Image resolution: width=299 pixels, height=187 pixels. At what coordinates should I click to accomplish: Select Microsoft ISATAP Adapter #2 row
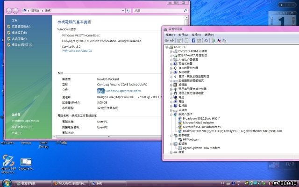click(x=202, y=127)
